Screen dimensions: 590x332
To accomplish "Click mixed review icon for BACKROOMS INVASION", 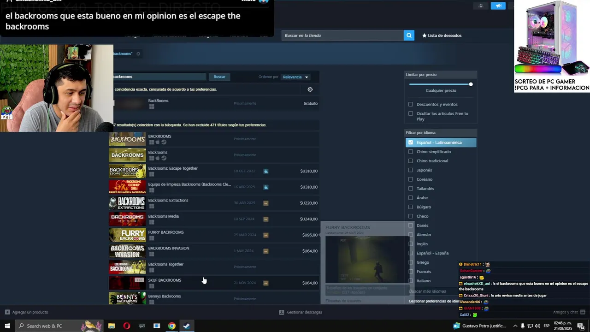I will click(x=266, y=251).
